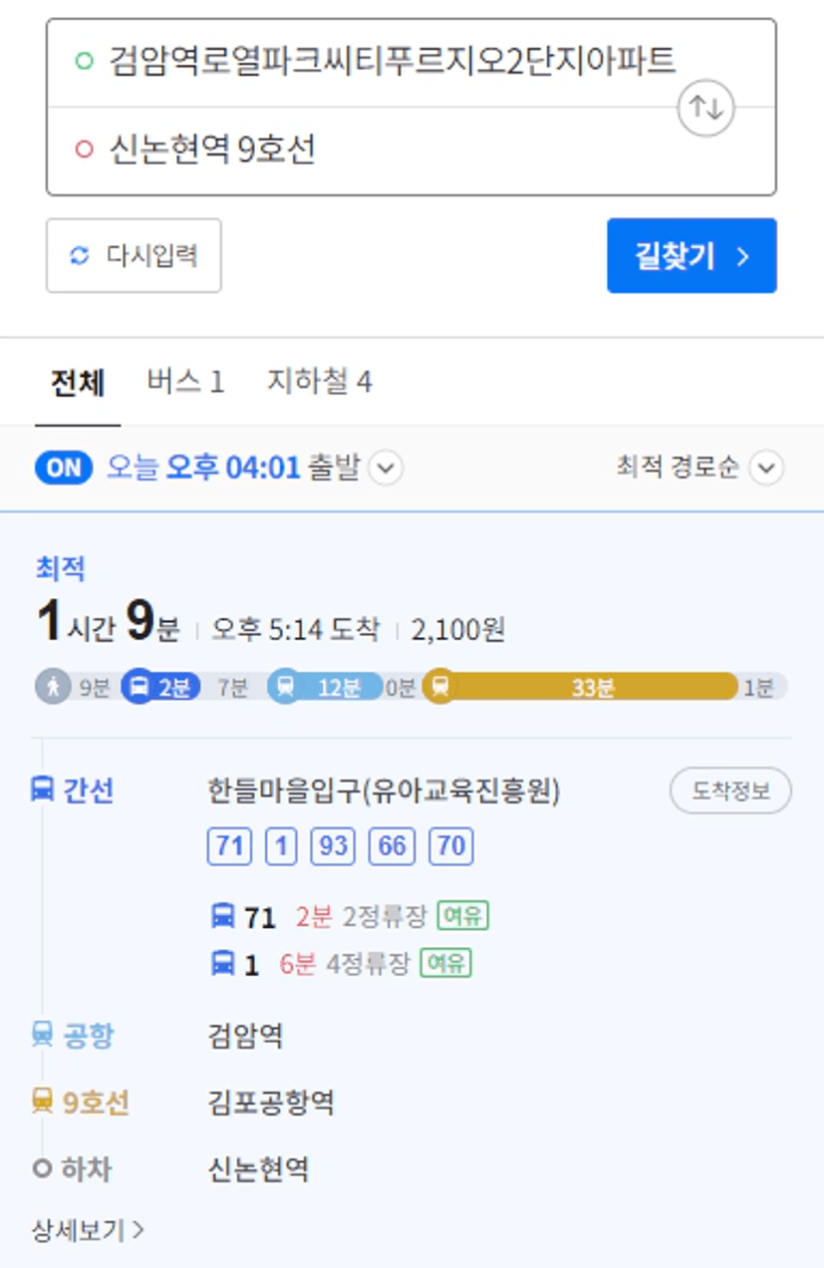Select bus number 66 chip
This screenshot has width=824, height=1268.
[392, 846]
